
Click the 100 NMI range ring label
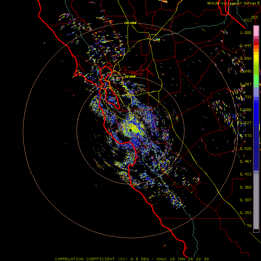pyautogui.click(x=130, y=23)
